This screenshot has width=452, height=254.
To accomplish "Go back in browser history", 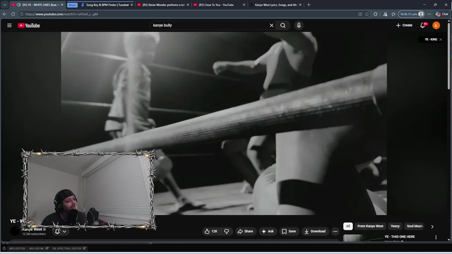I will click(5, 14).
